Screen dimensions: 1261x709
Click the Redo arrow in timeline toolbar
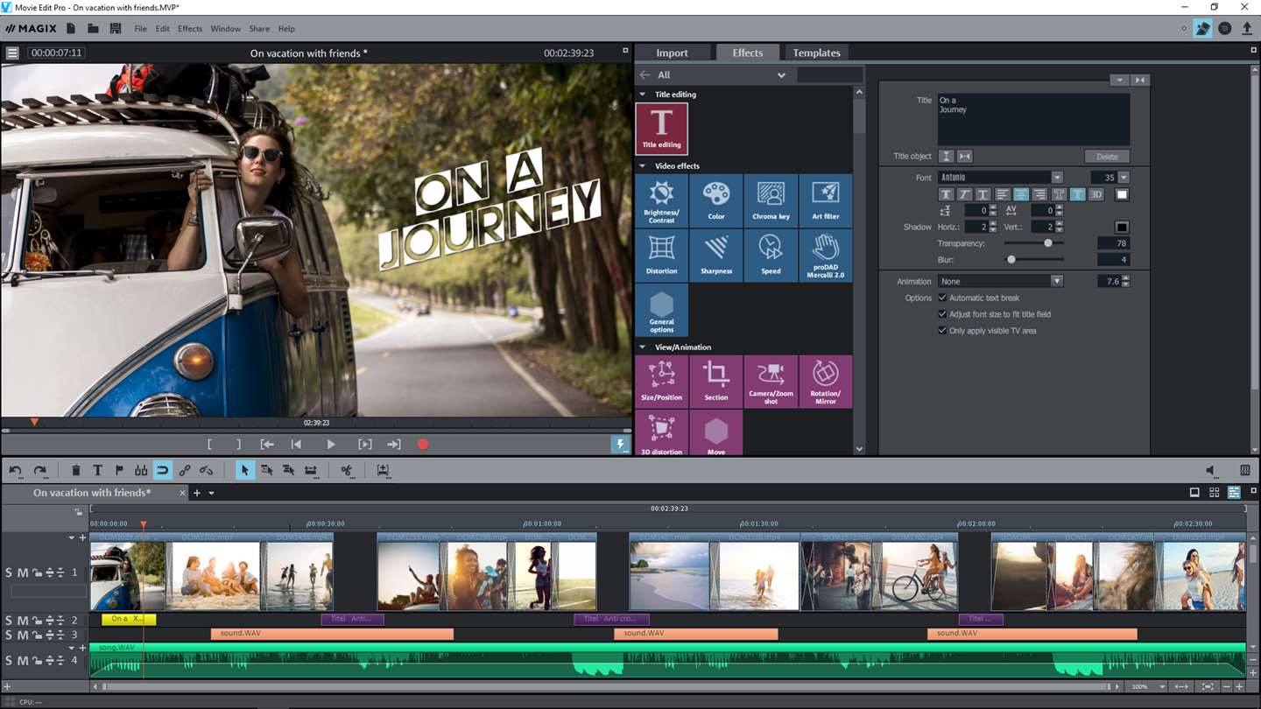[39, 471]
